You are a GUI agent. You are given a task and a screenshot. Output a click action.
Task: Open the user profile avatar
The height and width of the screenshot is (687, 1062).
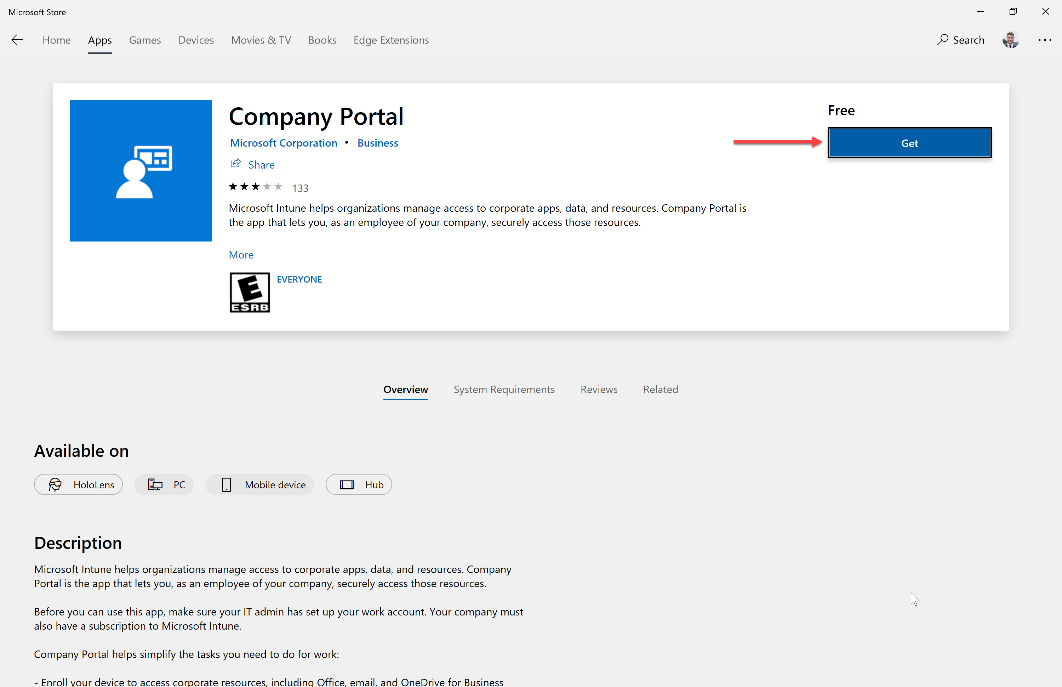coord(1011,40)
